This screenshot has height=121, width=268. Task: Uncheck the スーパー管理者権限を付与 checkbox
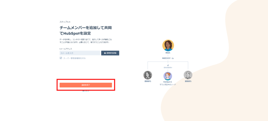point(61,58)
